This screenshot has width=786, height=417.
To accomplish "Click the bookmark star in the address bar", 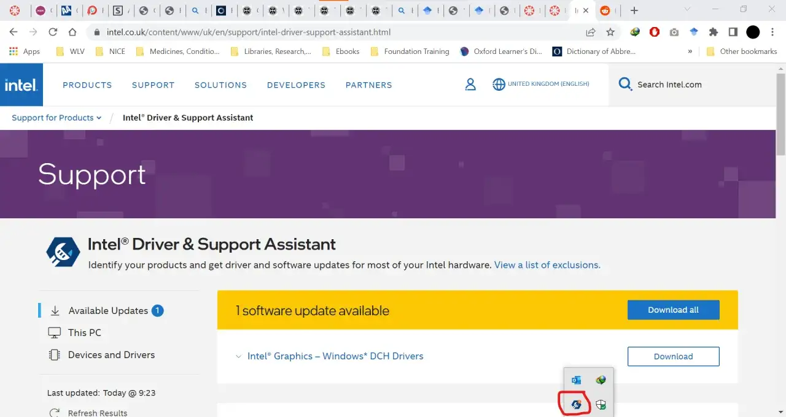I will point(611,31).
